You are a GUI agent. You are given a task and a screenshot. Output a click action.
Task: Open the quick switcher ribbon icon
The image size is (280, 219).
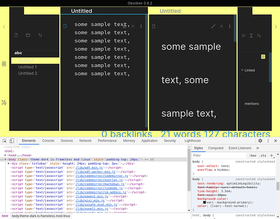point(4,64)
